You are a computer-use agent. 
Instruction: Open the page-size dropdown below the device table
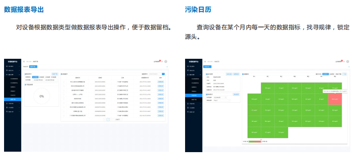(x=118, y=119)
